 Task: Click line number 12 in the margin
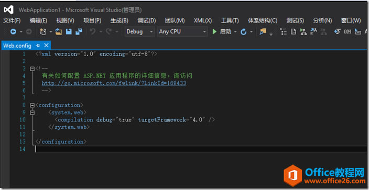[x=23, y=135]
